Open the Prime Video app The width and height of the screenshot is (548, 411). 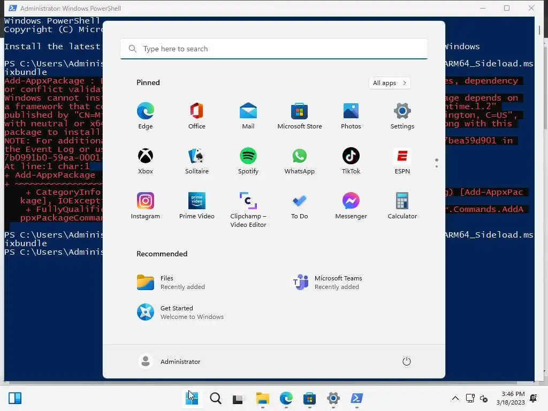(x=197, y=206)
